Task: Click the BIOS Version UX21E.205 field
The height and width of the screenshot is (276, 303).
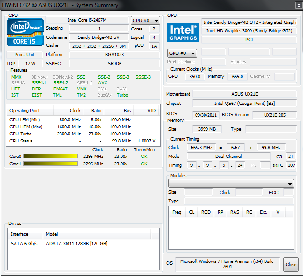Action: pos(274,115)
